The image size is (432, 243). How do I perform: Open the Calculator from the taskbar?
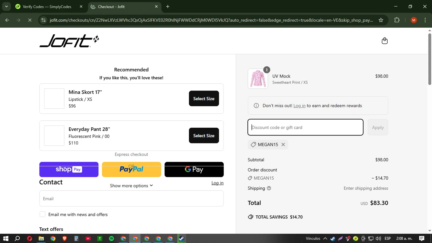(76, 238)
